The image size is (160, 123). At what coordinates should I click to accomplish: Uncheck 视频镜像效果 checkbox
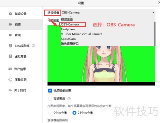click(50, 90)
